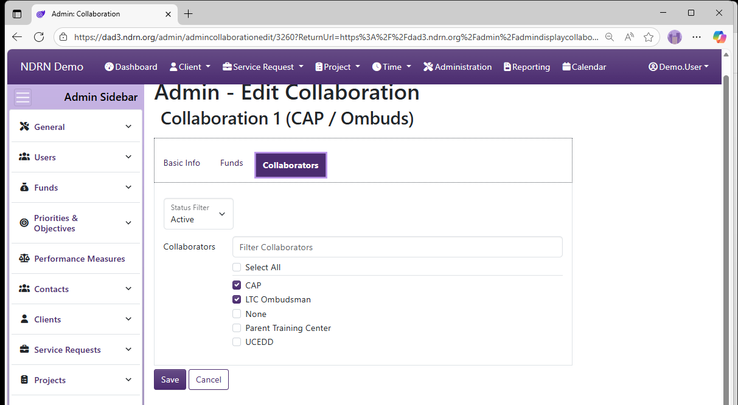Expand the Users sidebar section chevron
Screen dimensions: 738x405
tap(128, 157)
